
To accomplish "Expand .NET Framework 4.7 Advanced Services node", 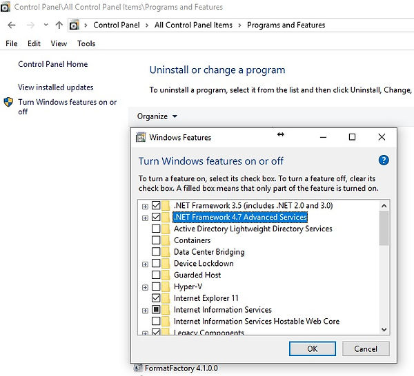I will [145, 218].
